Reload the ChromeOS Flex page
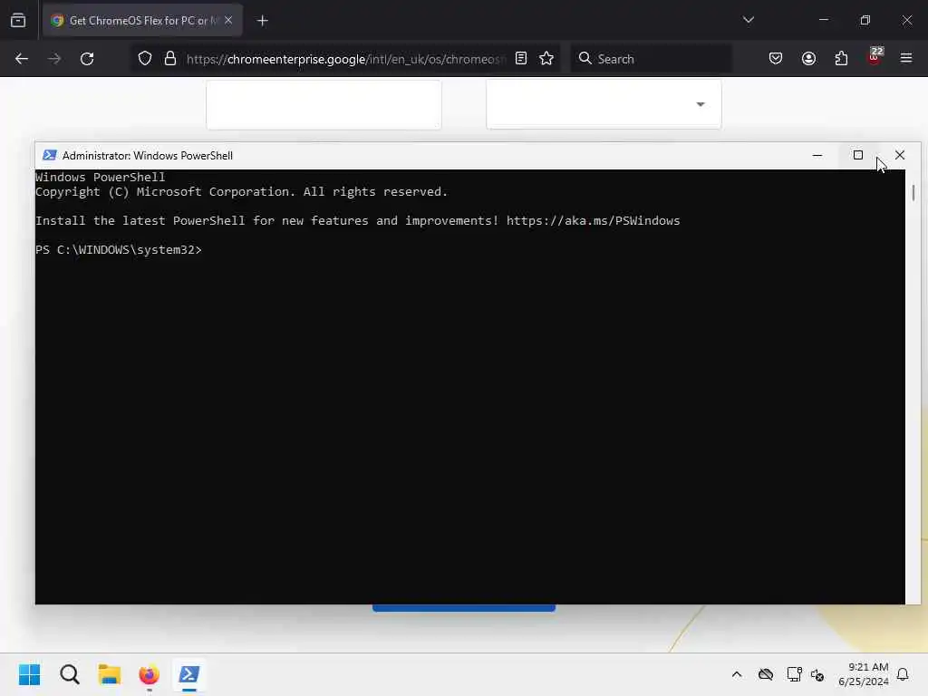The image size is (928, 696). 87,59
